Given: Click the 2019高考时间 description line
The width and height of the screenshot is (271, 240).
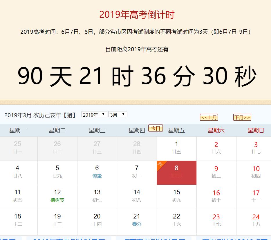Looking at the screenshot, I should [135, 32].
